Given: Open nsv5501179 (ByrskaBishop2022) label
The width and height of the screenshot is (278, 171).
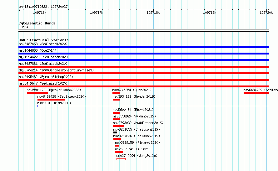Looking at the screenshot, I should coord(54,90).
